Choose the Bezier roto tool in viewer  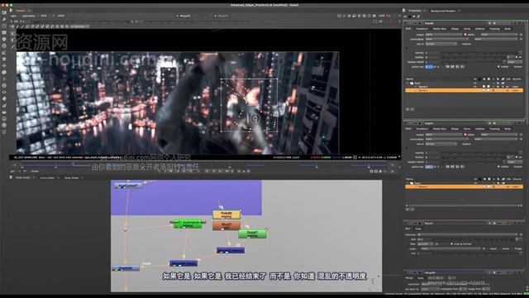click(13, 46)
